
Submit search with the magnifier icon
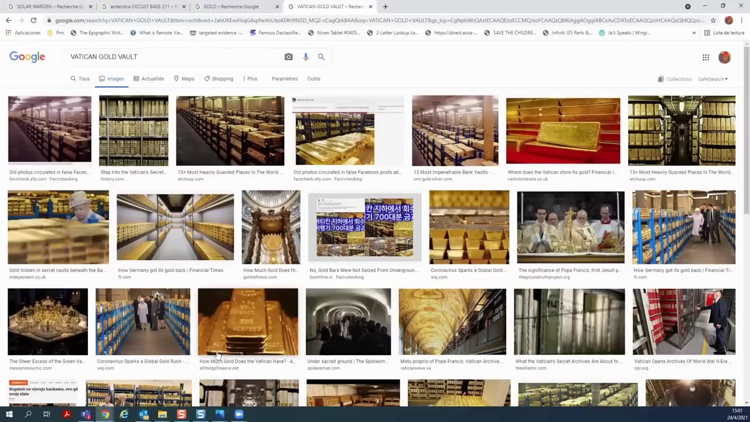pos(321,57)
